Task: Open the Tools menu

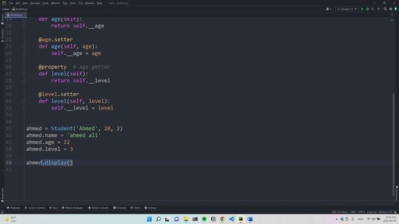Action: point(72,3)
